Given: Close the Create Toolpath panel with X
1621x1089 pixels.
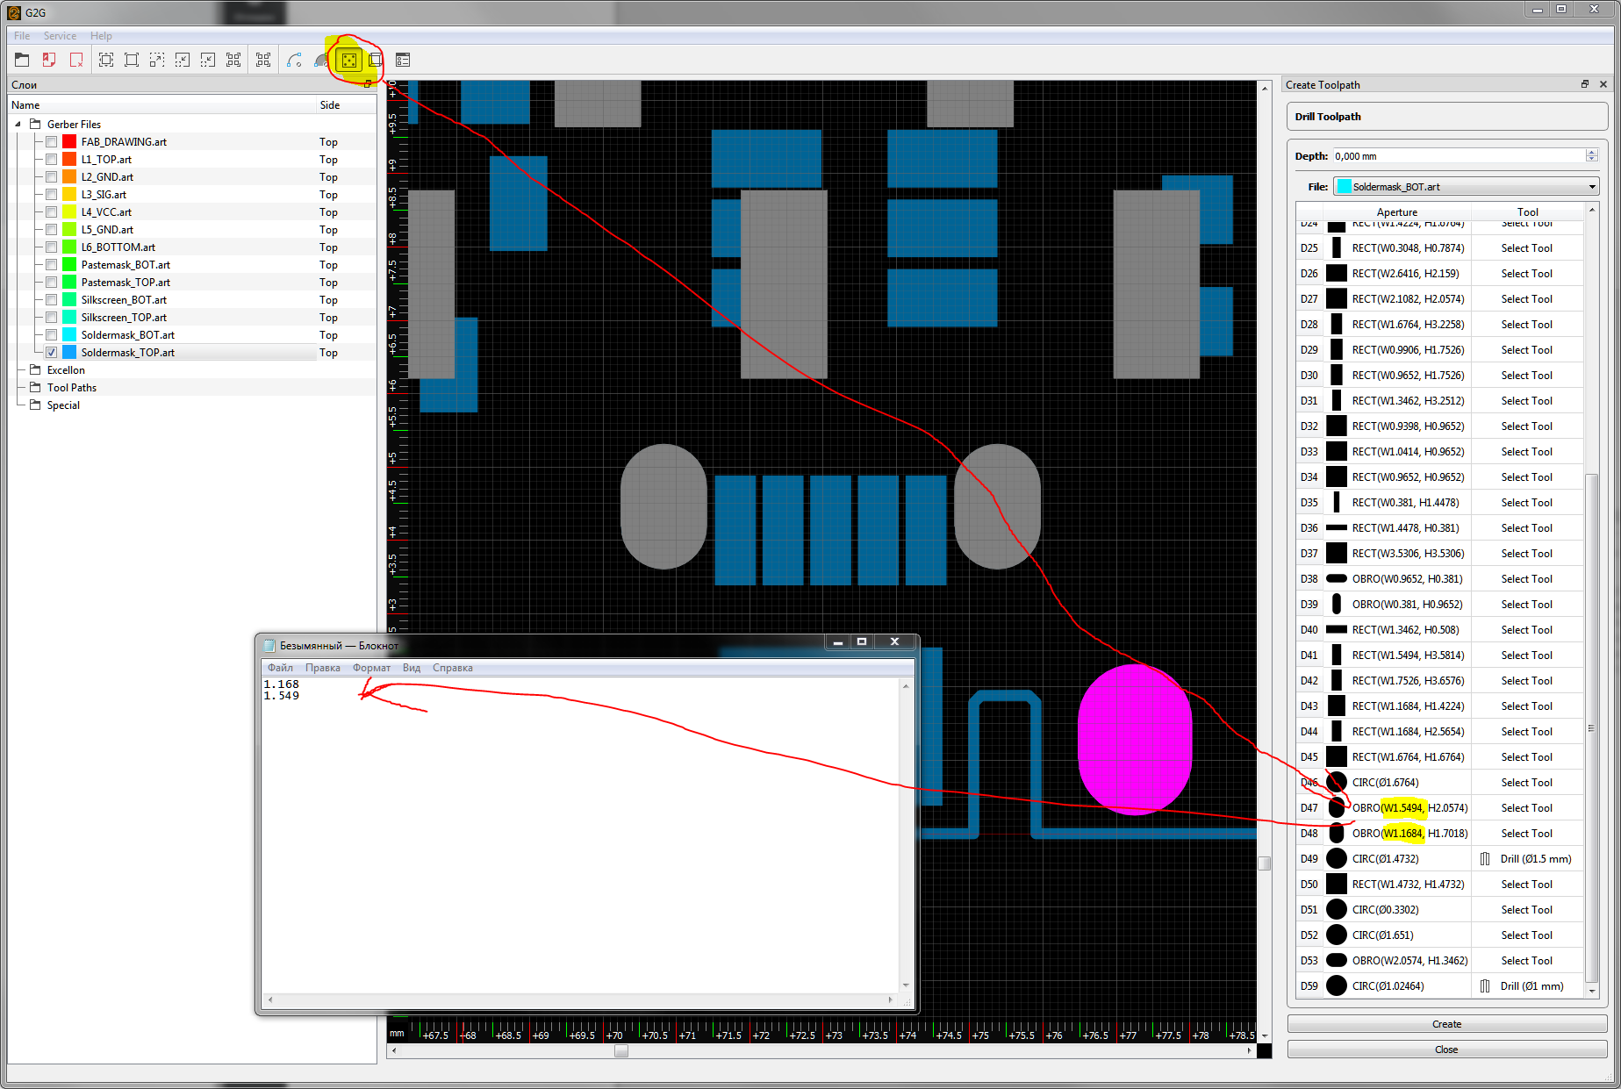Looking at the screenshot, I should click(1603, 84).
